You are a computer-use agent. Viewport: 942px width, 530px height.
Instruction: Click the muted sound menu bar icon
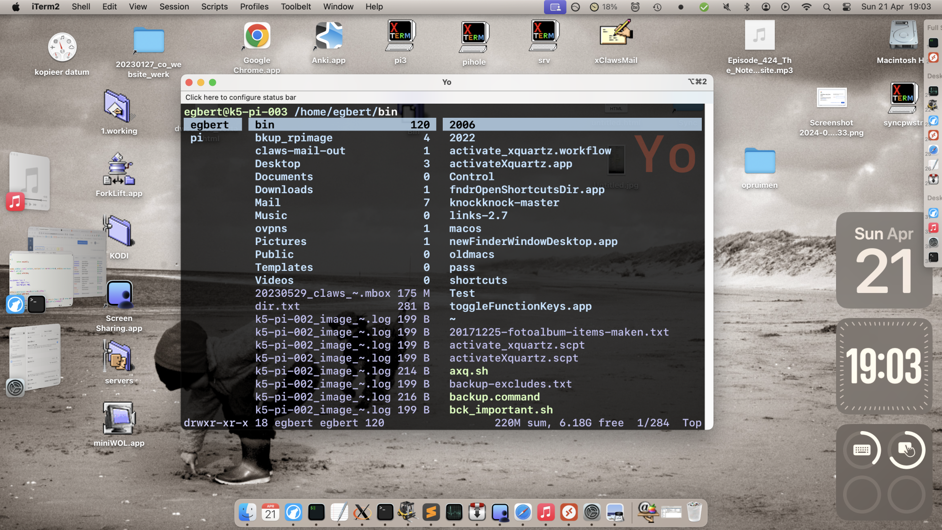(x=727, y=7)
